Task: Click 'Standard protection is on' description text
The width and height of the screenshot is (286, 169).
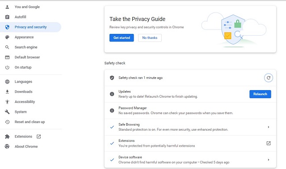Action: click(x=173, y=129)
